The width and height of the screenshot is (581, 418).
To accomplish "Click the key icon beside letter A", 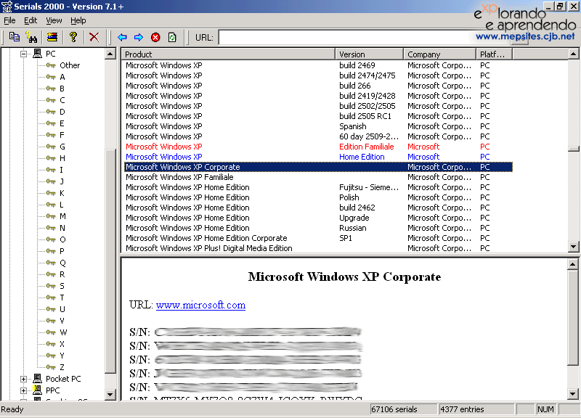I will click(51, 77).
